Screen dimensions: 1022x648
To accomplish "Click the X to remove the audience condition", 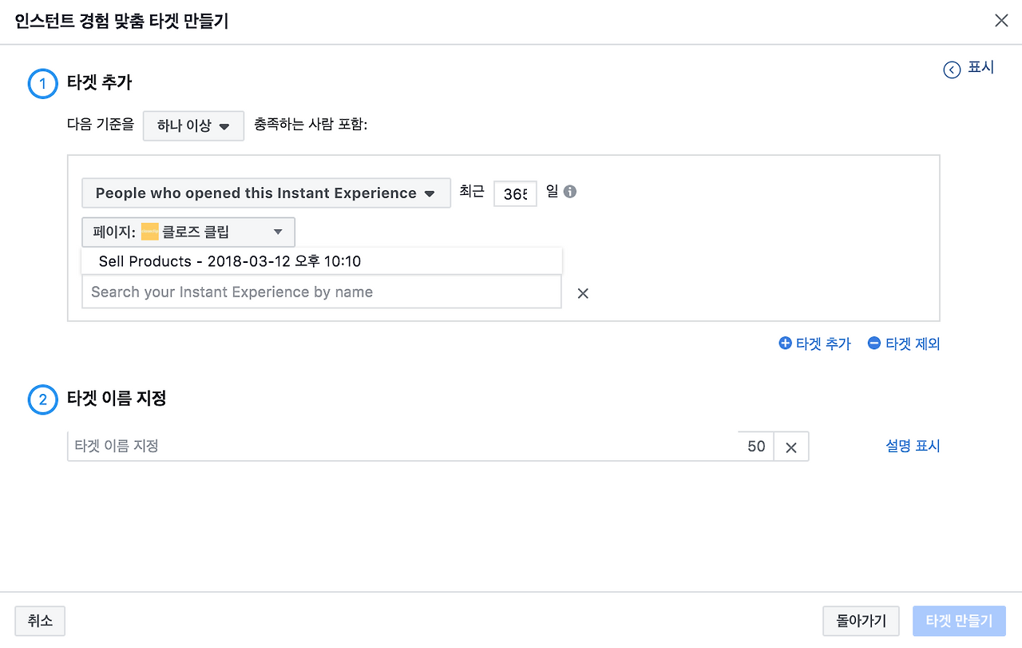I will pyautogui.click(x=582, y=293).
